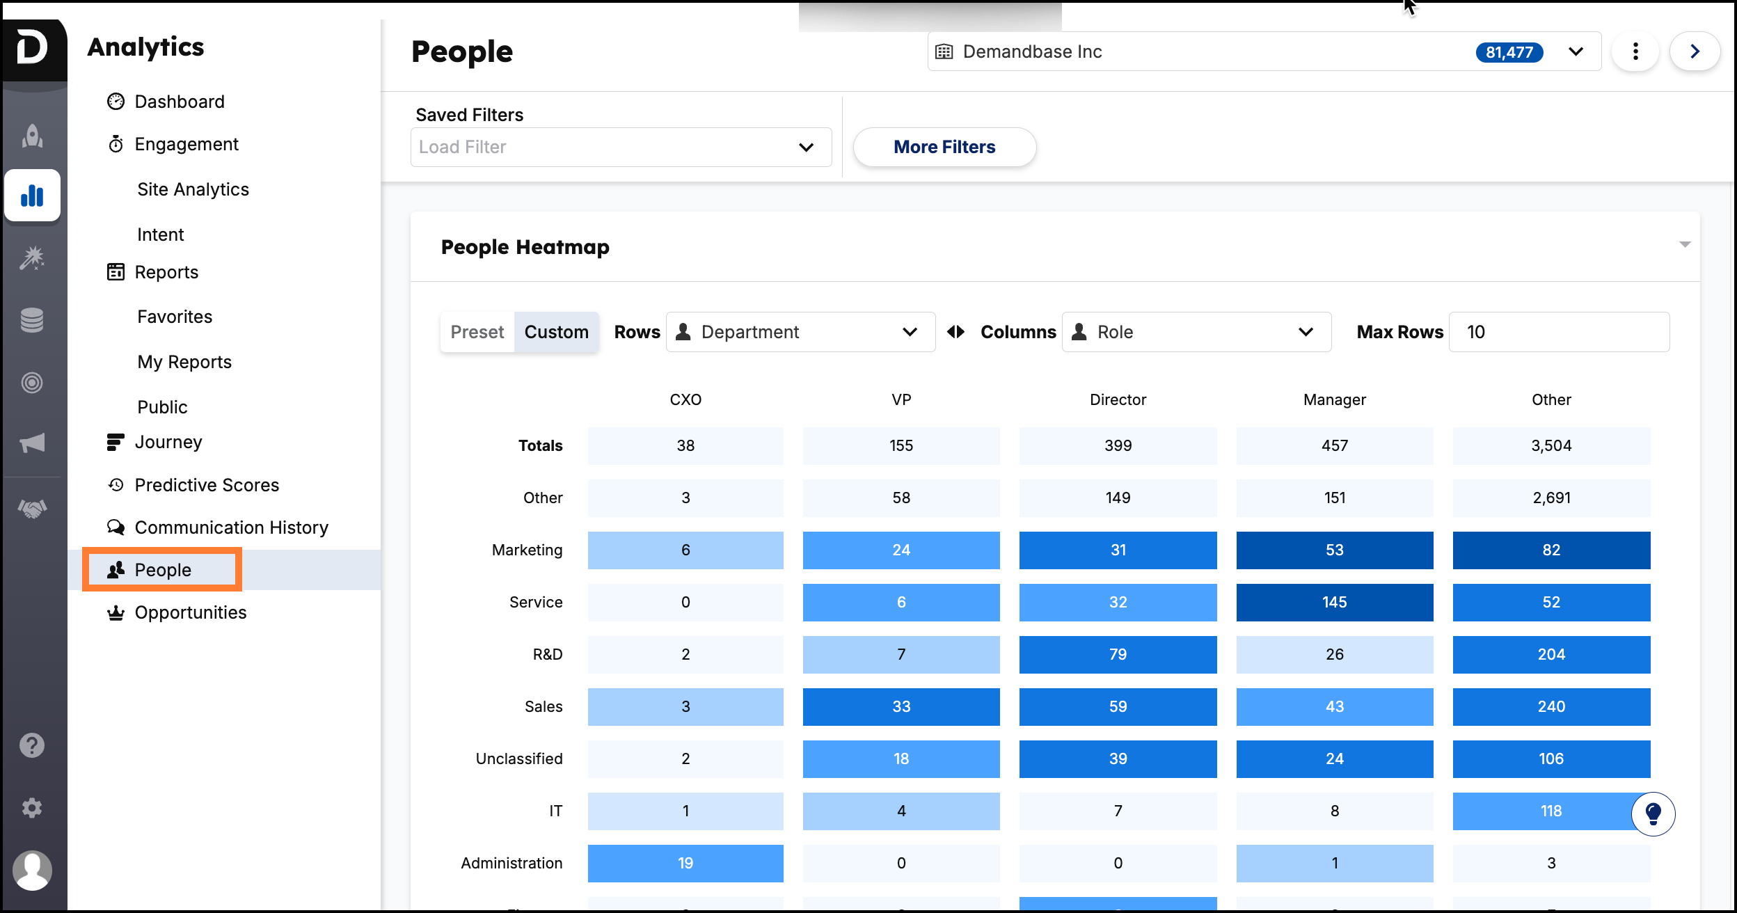Click the right chevron panel button

[x=1695, y=51]
